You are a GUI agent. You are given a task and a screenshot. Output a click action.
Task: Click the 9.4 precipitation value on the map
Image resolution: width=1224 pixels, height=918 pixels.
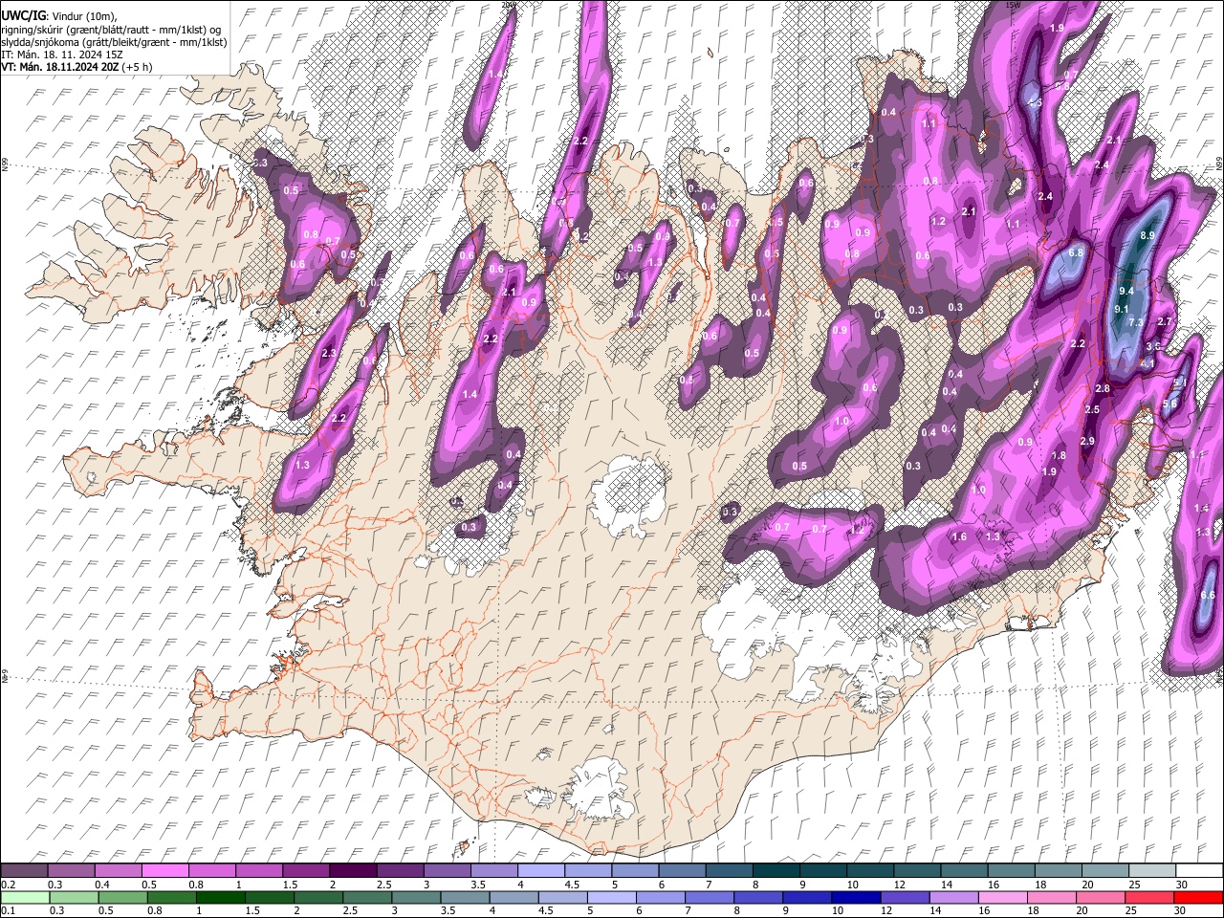pyautogui.click(x=1126, y=291)
